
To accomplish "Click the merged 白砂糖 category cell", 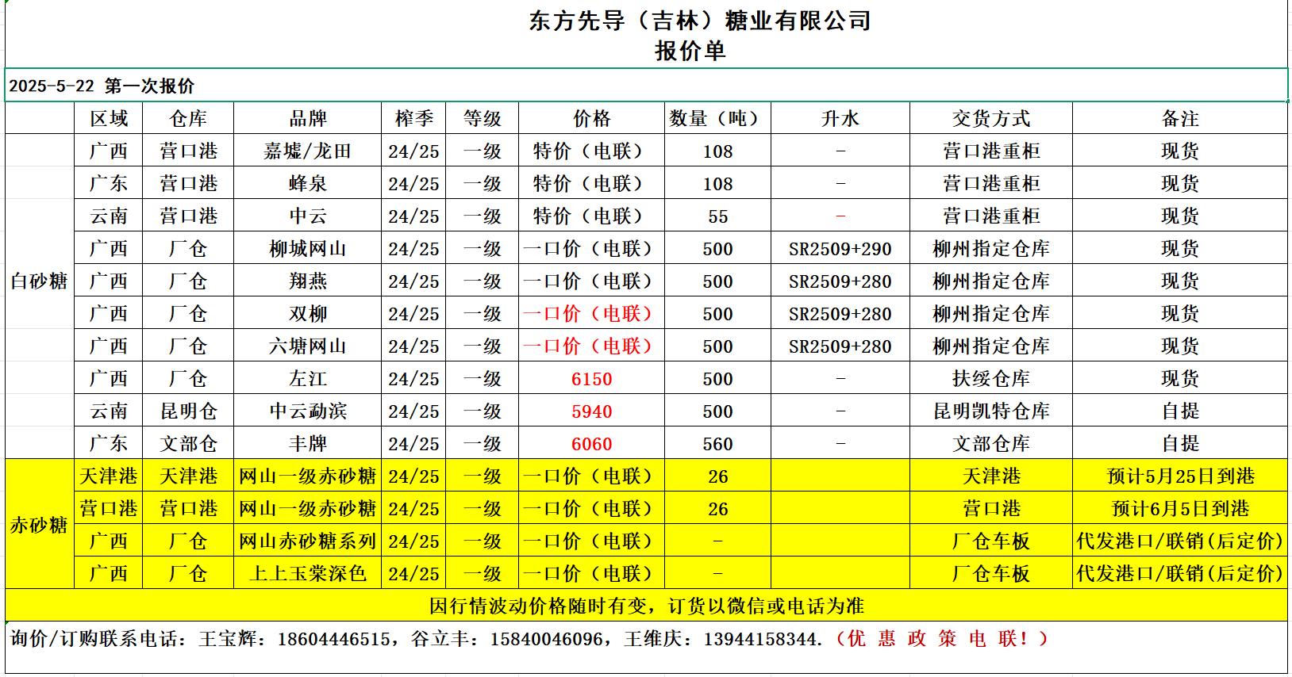I will [39, 281].
